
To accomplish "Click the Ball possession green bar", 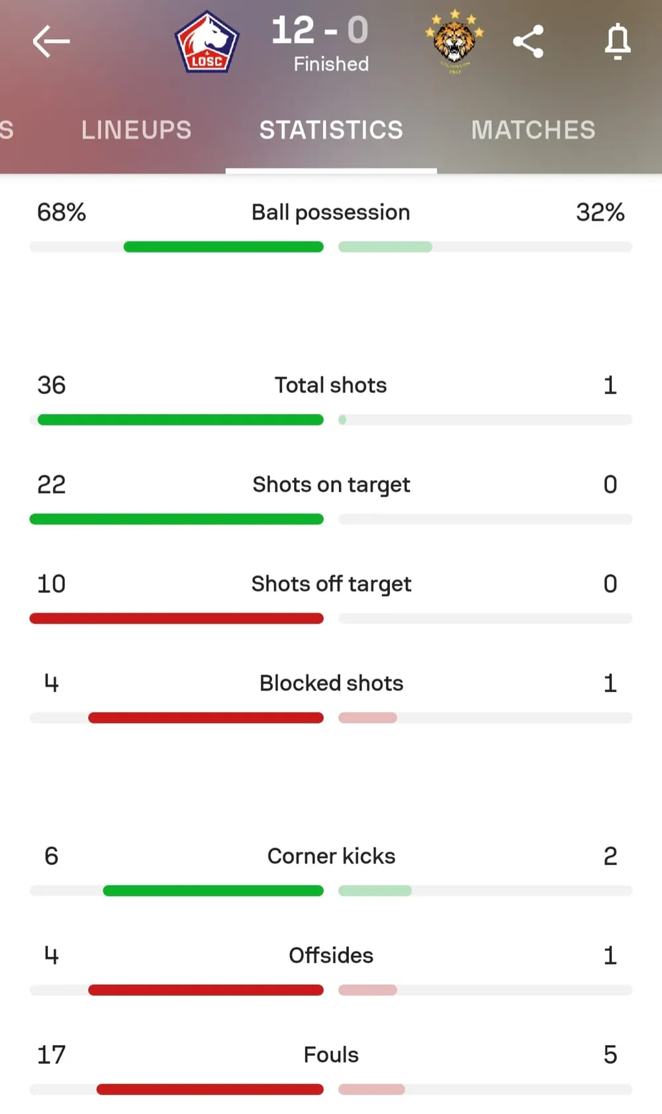I will click(224, 247).
